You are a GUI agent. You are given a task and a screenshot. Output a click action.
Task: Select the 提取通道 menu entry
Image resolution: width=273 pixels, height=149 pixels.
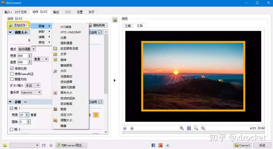[66, 43]
